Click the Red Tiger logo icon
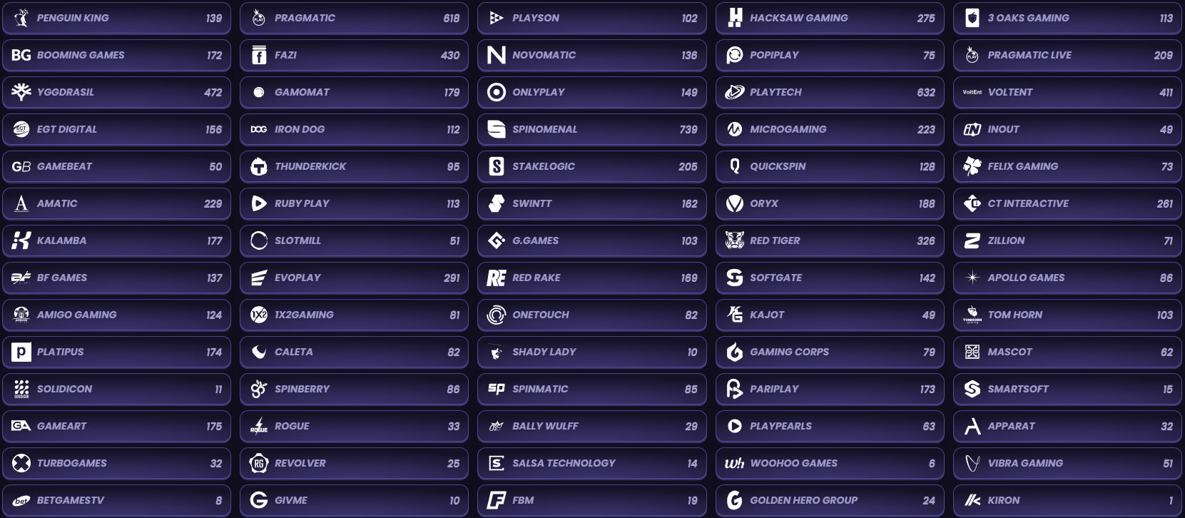The image size is (1185, 518). click(x=735, y=240)
